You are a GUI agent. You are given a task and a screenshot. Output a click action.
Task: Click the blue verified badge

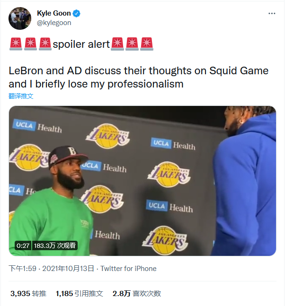[x=77, y=13]
